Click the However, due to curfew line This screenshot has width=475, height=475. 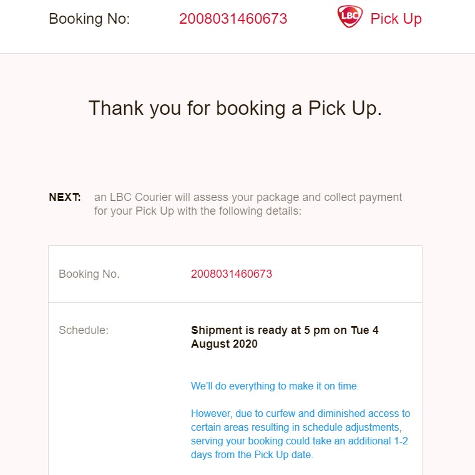click(300, 413)
